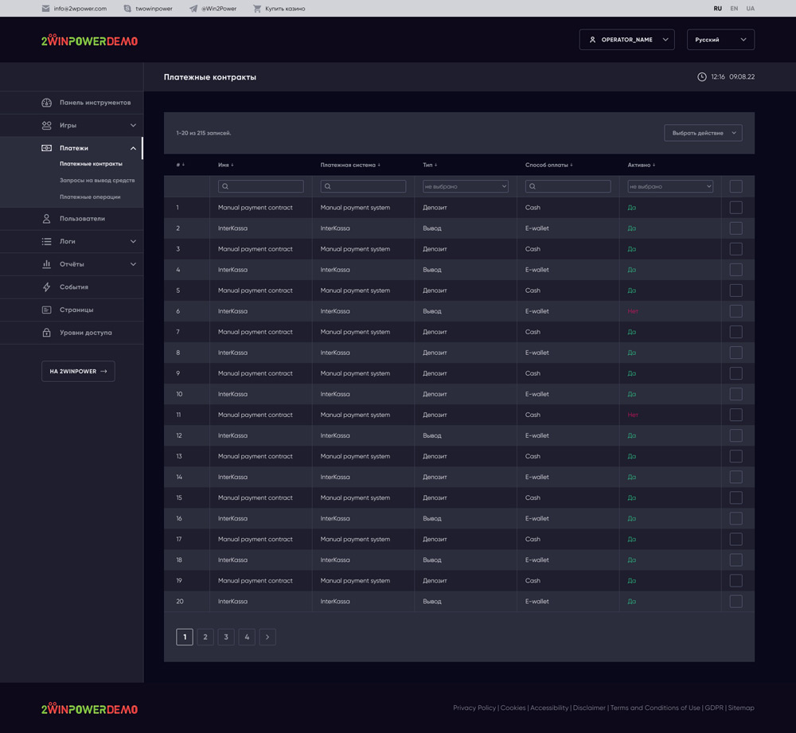Expand the Тип filter dropdown
The height and width of the screenshot is (733, 796).
(465, 186)
